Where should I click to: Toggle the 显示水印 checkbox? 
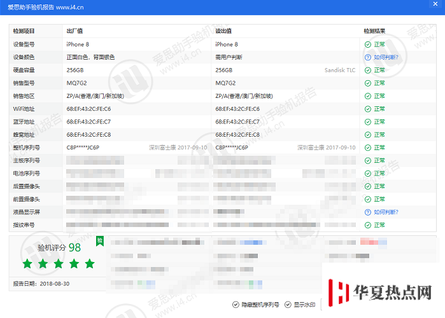click(288, 305)
